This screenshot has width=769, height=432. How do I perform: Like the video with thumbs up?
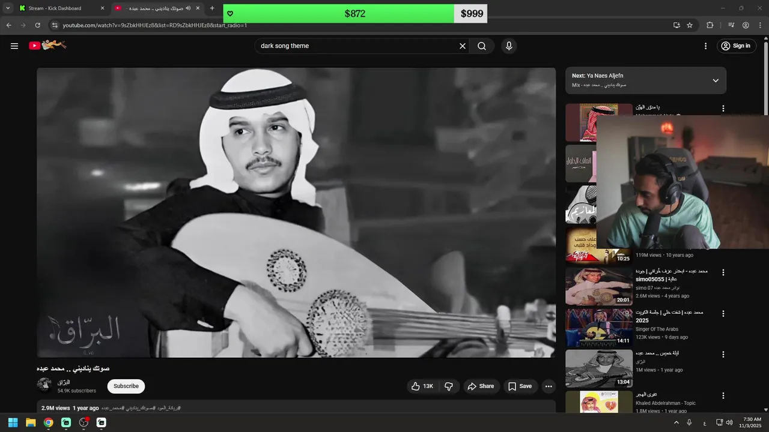pyautogui.click(x=422, y=386)
